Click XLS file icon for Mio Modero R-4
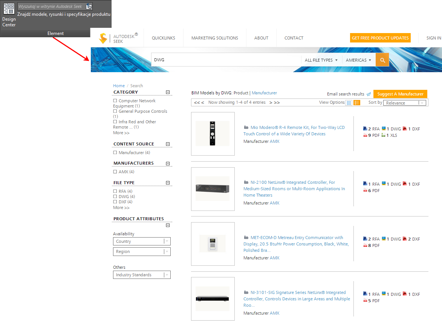This screenshot has height=321, width=442. (x=383, y=135)
